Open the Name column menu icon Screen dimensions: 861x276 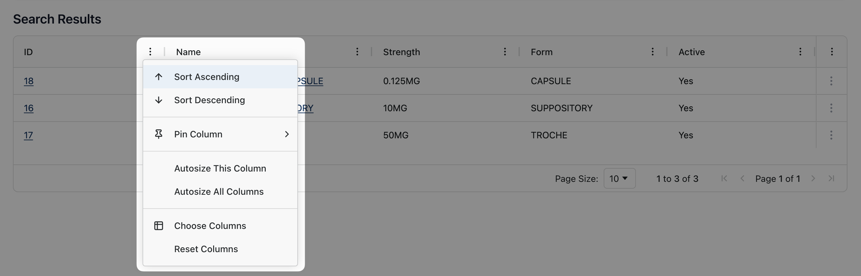click(357, 52)
